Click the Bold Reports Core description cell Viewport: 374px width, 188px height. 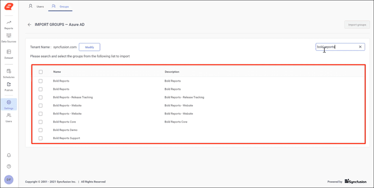[x=176, y=122]
